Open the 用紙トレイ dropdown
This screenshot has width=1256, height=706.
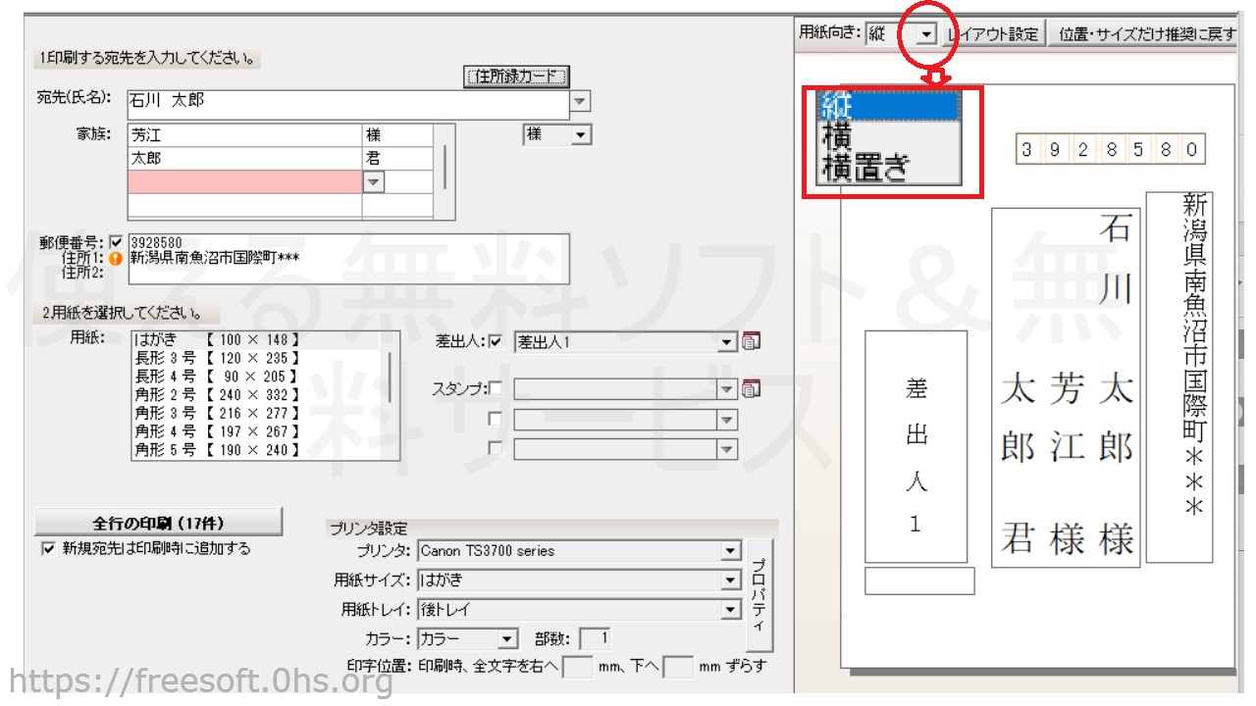tap(729, 610)
